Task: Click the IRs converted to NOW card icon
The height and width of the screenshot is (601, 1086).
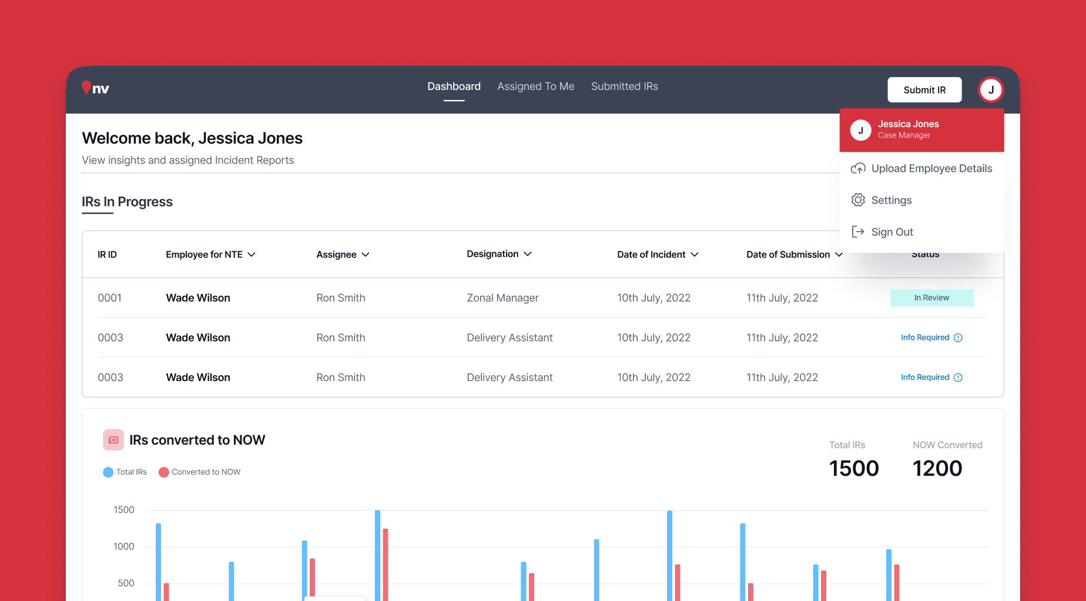Action: [113, 440]
